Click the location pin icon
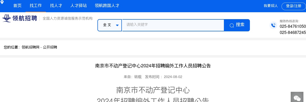Viewport: 306px width, 102px height. [2, 2]
